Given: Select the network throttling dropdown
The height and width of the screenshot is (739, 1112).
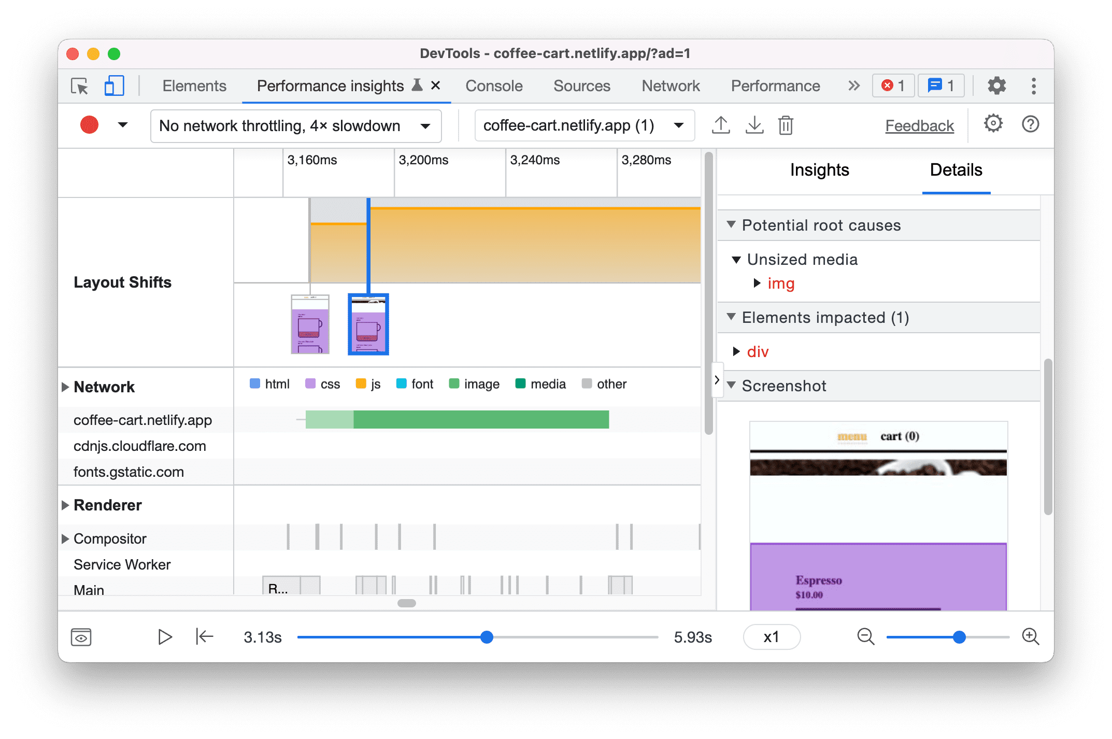Looking at the screenshot, I should [292, 125].
